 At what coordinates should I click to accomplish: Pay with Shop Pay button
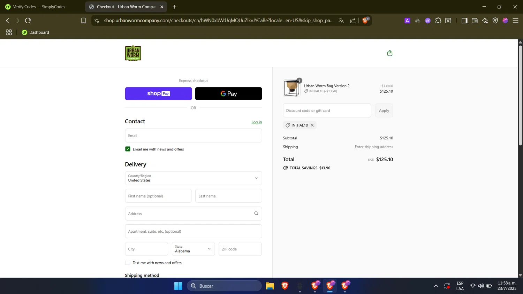[159, 94]
